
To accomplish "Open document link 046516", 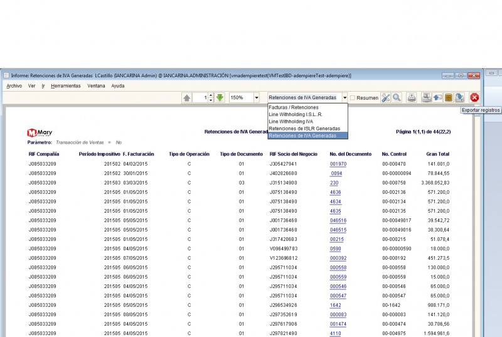I will (x=338, y=220).
